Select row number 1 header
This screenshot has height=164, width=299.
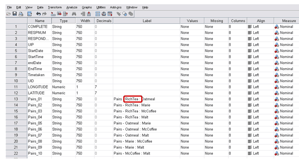point(16,27)
